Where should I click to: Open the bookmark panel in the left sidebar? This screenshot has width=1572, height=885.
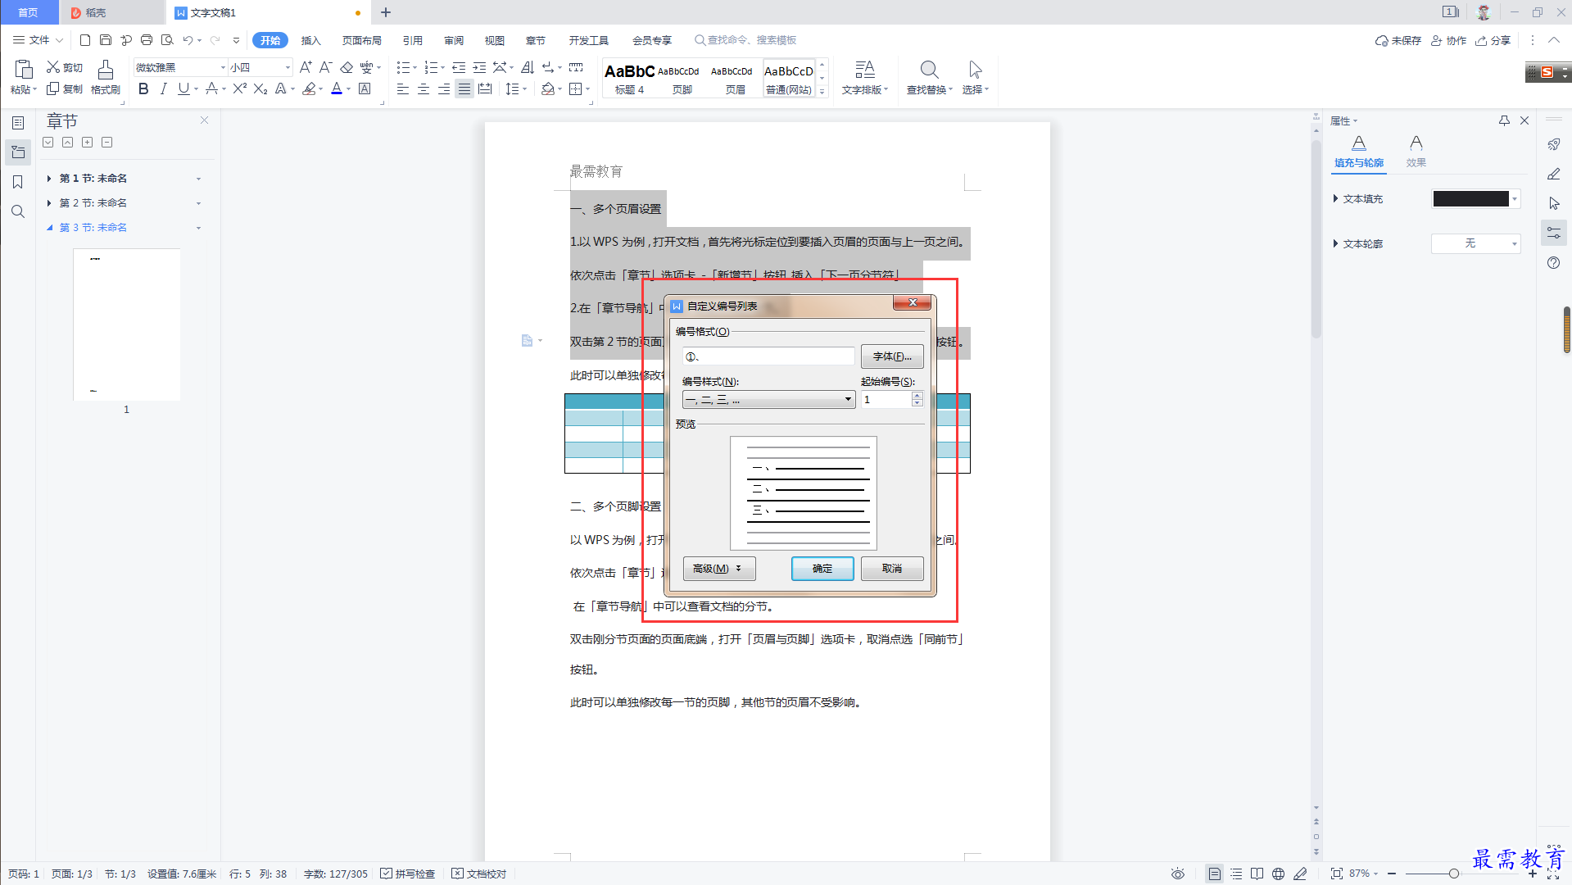(18, 182)
